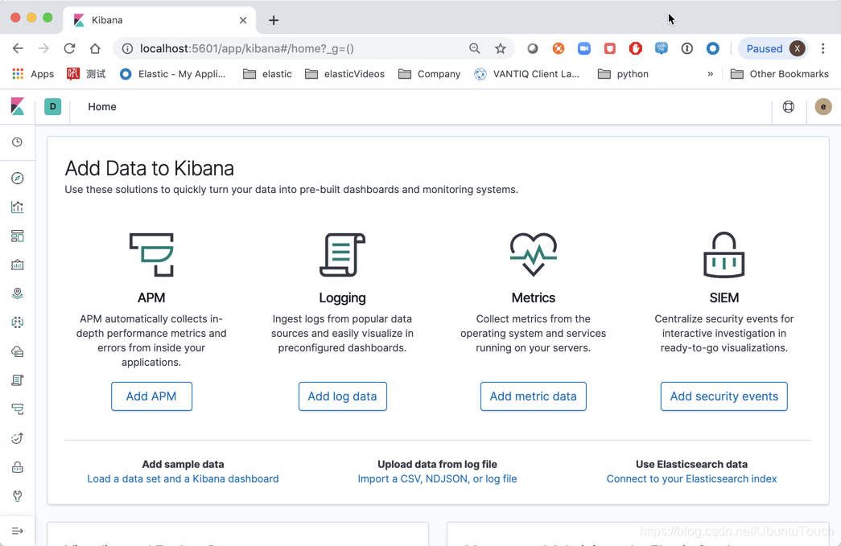Screen dimensions: 841x546
Task: Open Logs icon in sidebar
Action: coord(17,380)
